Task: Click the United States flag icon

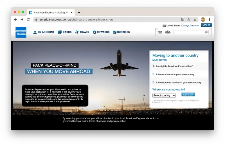Action: tap(164, 26)
